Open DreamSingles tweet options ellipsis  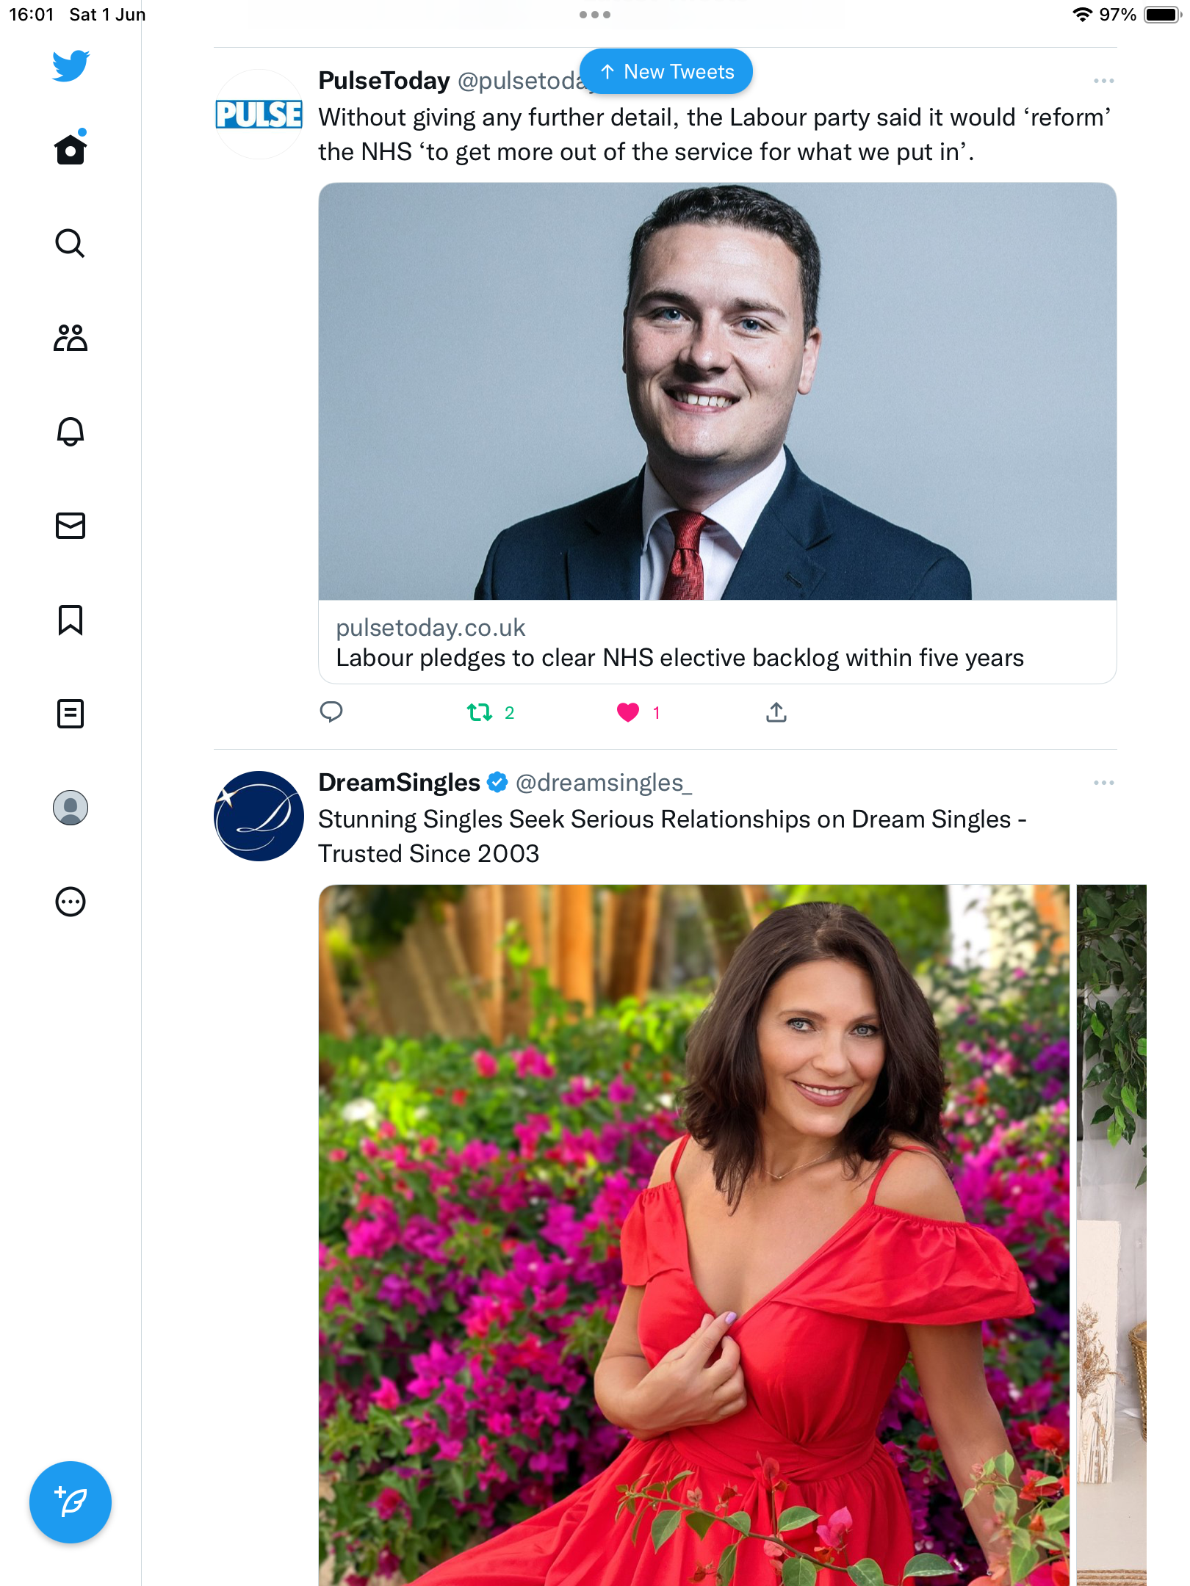[1103, 783]
